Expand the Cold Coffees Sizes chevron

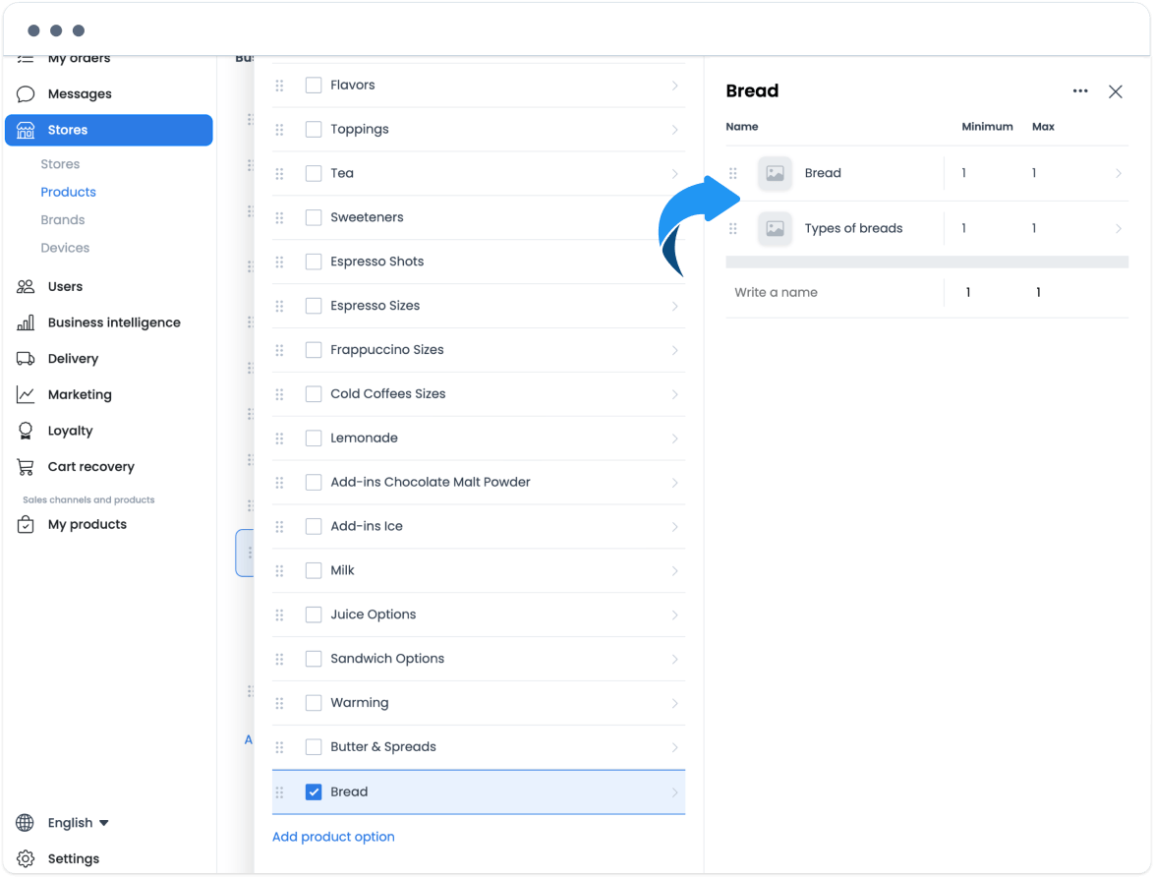(675, 395)
